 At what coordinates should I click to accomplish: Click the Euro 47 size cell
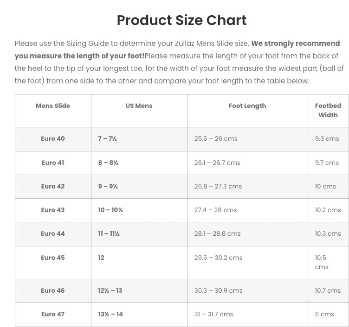[53, 314]
